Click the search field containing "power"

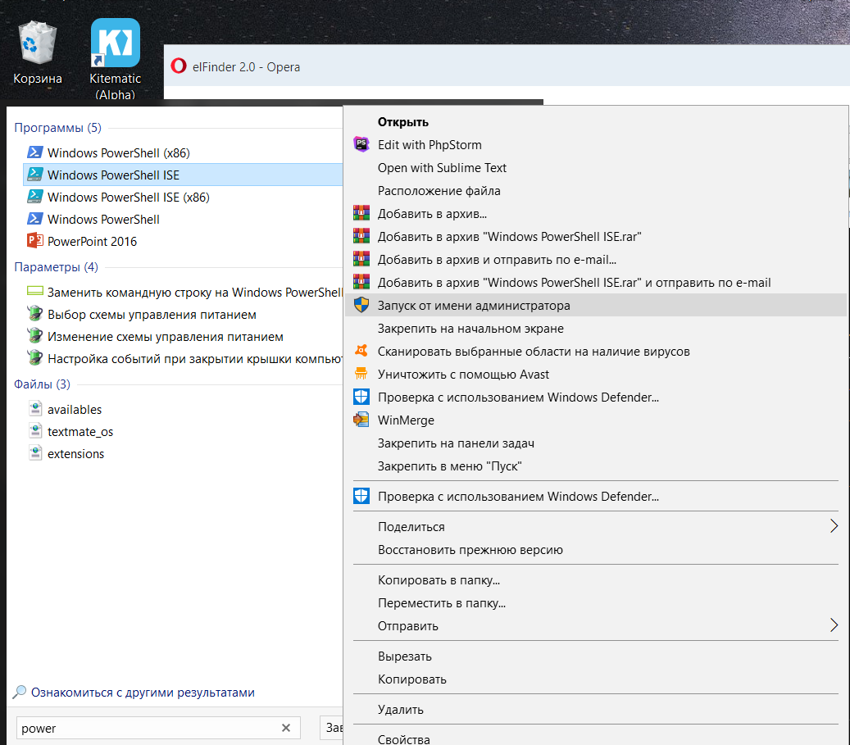point(158,728)
